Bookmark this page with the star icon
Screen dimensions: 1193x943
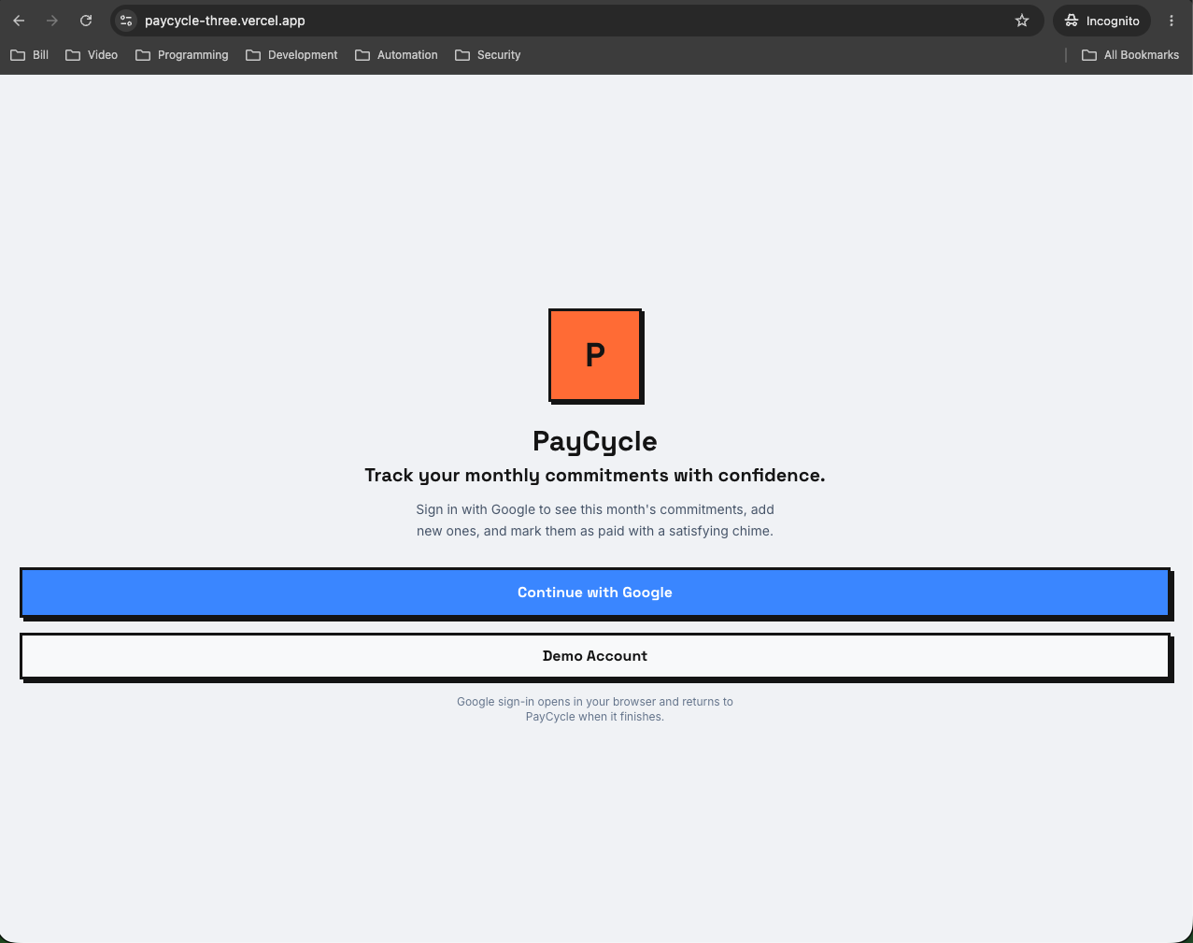tap(1022, 21)
